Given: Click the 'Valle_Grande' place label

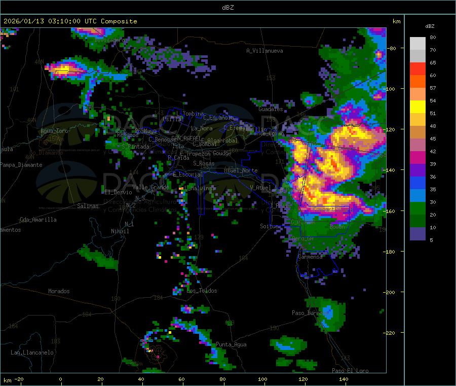Looking at the screenshot, I should pyautogui.click(x=150, y=187).
